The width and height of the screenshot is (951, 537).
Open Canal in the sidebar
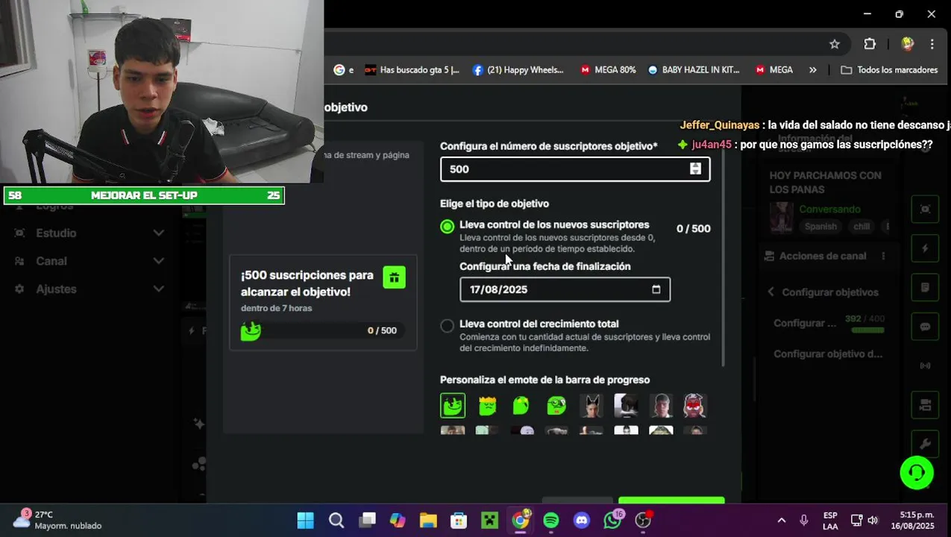(51, 261)
